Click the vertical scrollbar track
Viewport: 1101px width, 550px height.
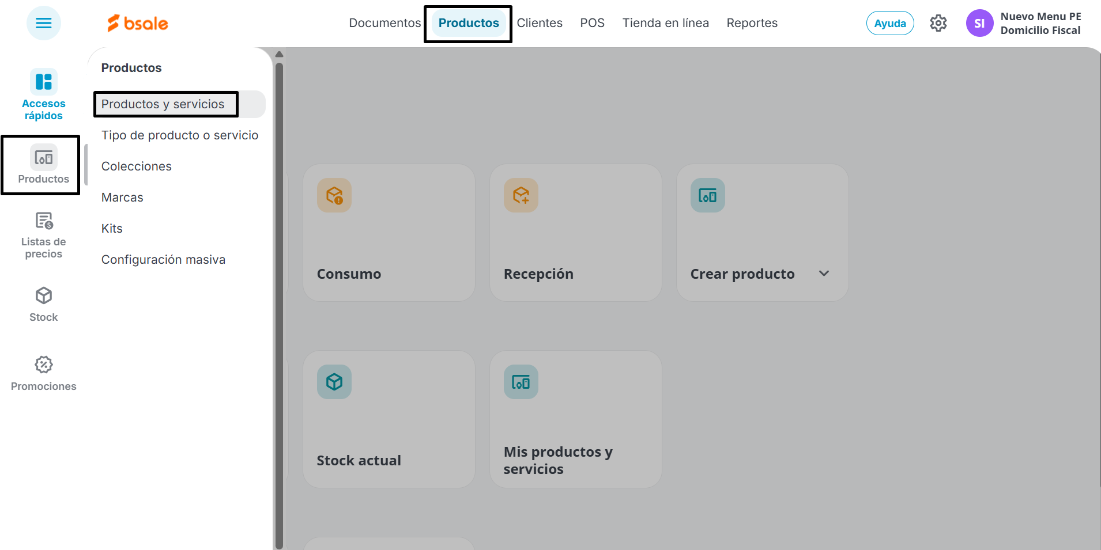pos(280,305)
